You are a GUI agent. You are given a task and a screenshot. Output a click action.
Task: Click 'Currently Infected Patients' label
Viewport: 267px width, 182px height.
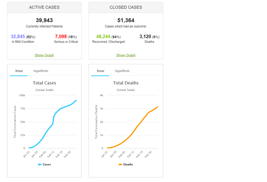click(44, 26)
